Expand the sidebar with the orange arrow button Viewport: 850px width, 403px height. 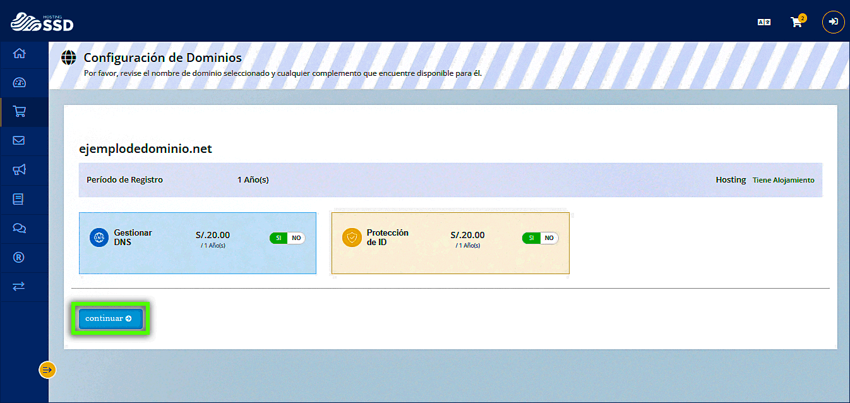pos(47,370)
